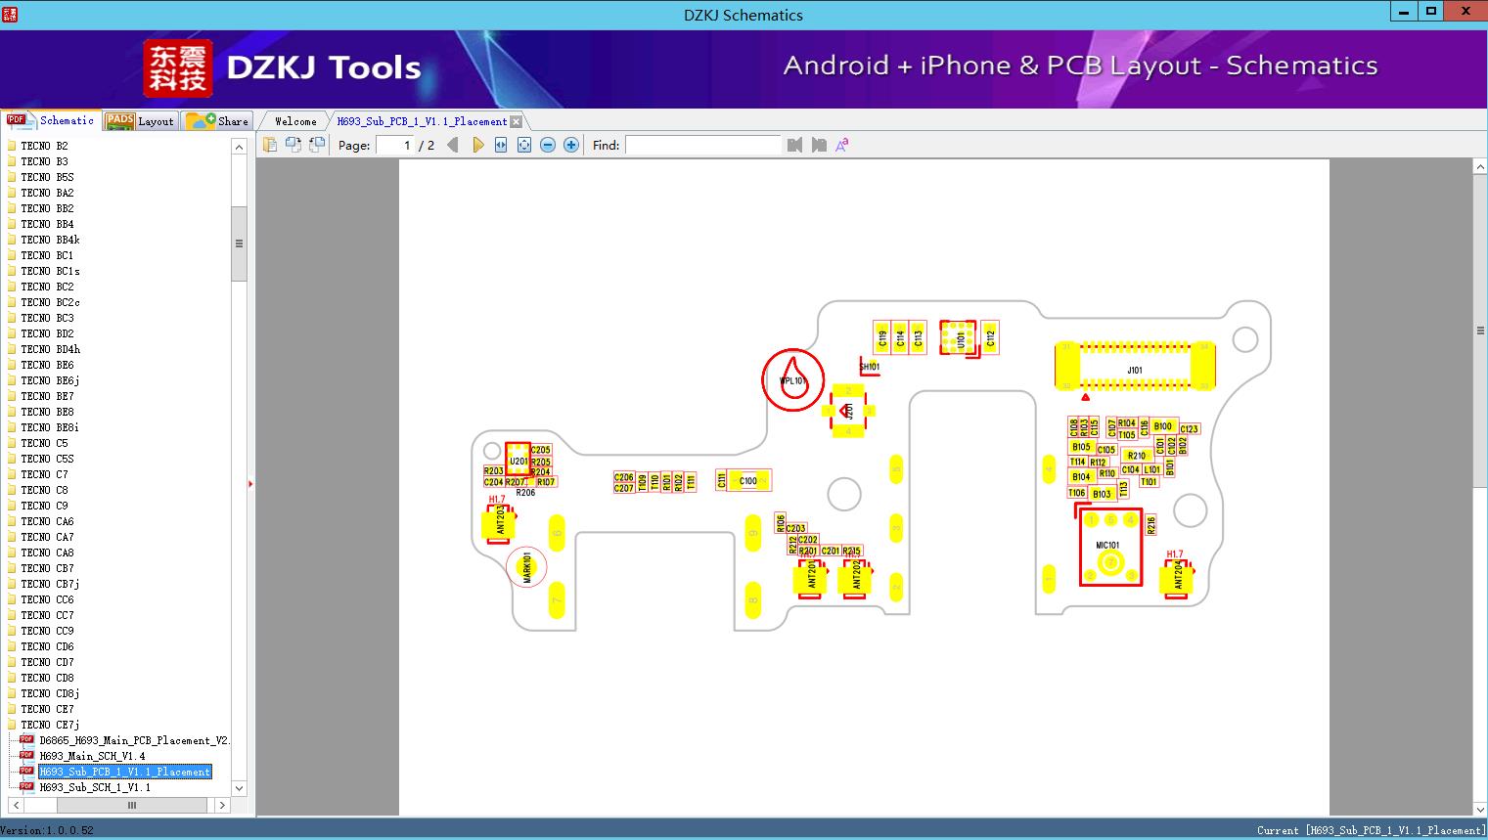The width and height of the screenshot is (1488, 840).
Task: Zoom in with the plus icon
Action: (x=571, y=145)
